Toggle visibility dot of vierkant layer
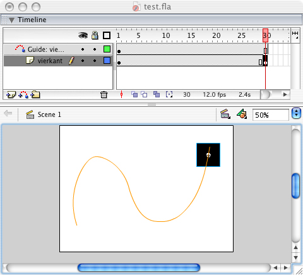 coord(83,61)
